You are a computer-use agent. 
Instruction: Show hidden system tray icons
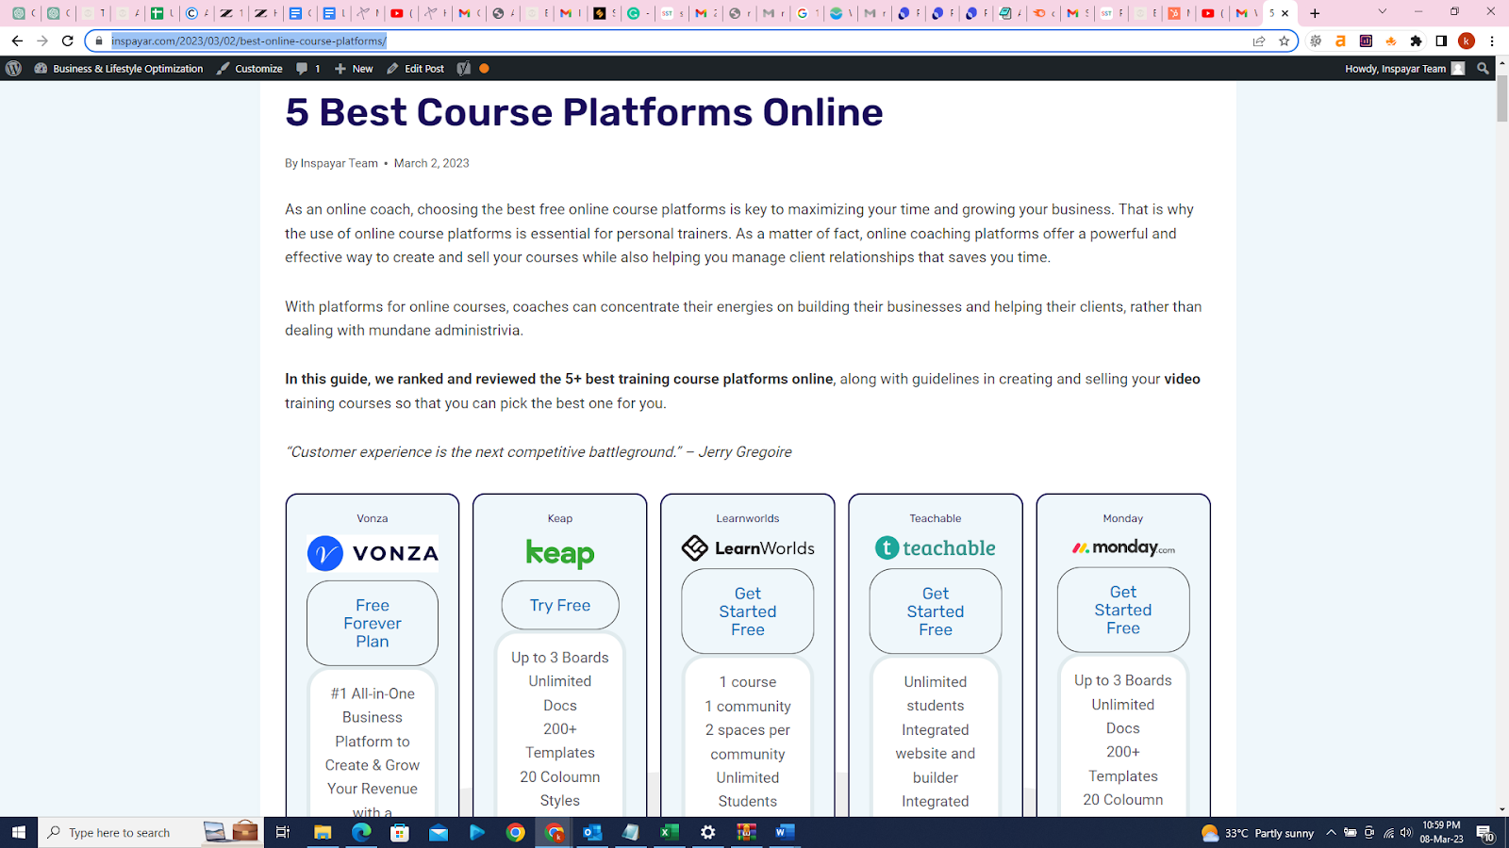coord(1332,833)
